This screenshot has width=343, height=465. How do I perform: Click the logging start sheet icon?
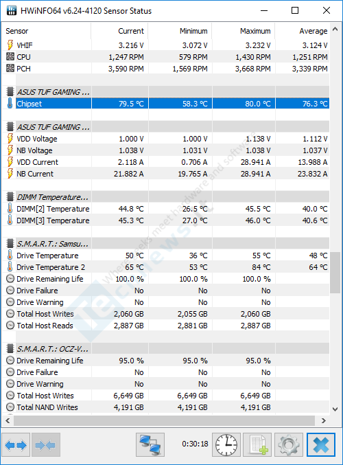pos(257,444)
